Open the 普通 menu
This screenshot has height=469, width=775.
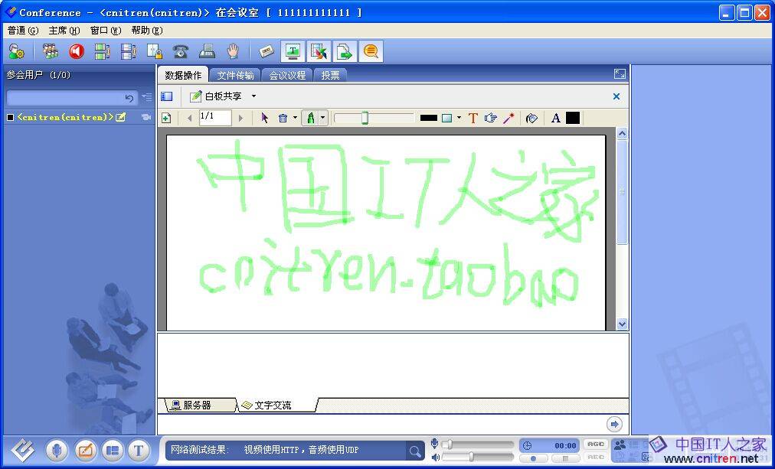23,31
